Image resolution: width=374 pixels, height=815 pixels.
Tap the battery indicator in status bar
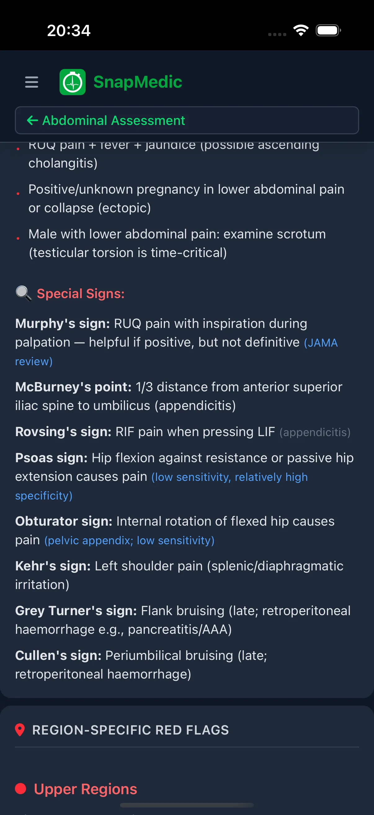coord(327,30)
